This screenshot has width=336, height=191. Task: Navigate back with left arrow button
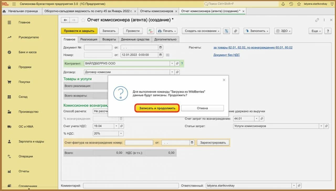coord(65,20)
